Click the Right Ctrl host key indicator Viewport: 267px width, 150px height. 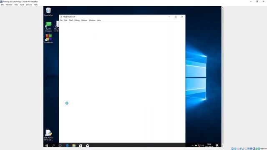tap(264, 149)
